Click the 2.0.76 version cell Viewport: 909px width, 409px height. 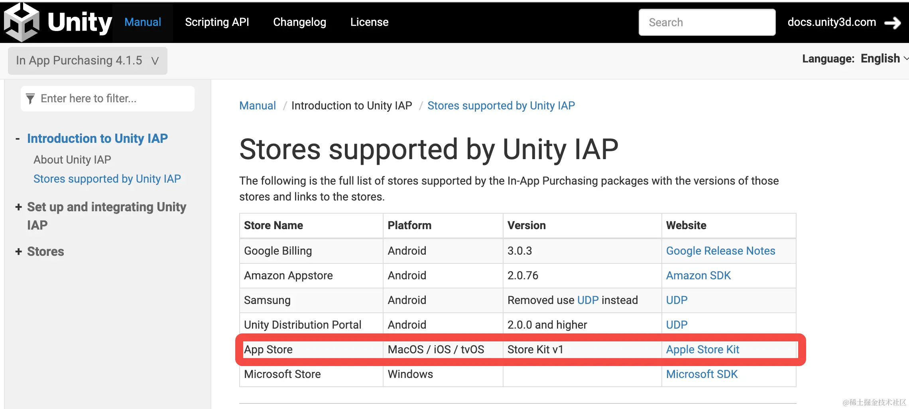[x=582, y=275]
